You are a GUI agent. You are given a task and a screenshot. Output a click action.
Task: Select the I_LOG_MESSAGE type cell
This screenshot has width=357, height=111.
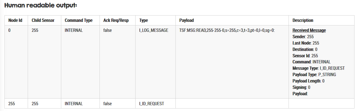tap(154, 30)
